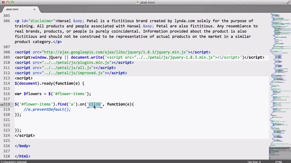Screen dimensions: 291x163
Task: Click the green zoom window button
Action: click(x=12, y=2)
